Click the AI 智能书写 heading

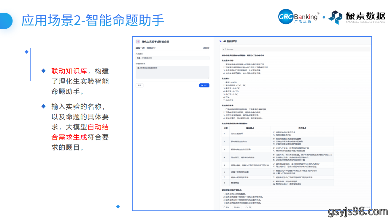click(x=230, y=41)
